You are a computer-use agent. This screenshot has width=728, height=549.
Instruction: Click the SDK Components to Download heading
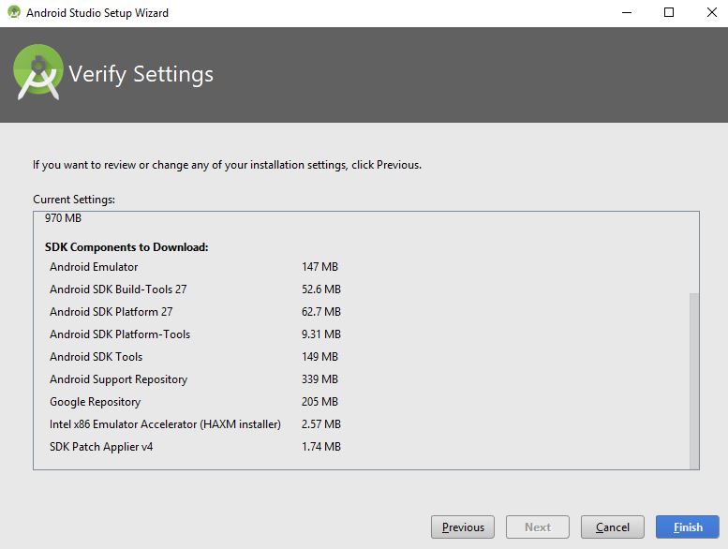coord(126,247)
